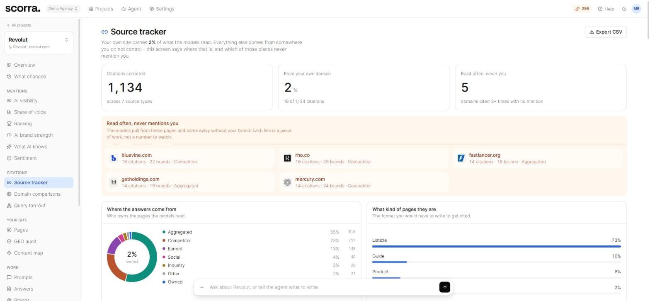
Task: Click the Domain comparisons globe icon
Action: (9, 194)
